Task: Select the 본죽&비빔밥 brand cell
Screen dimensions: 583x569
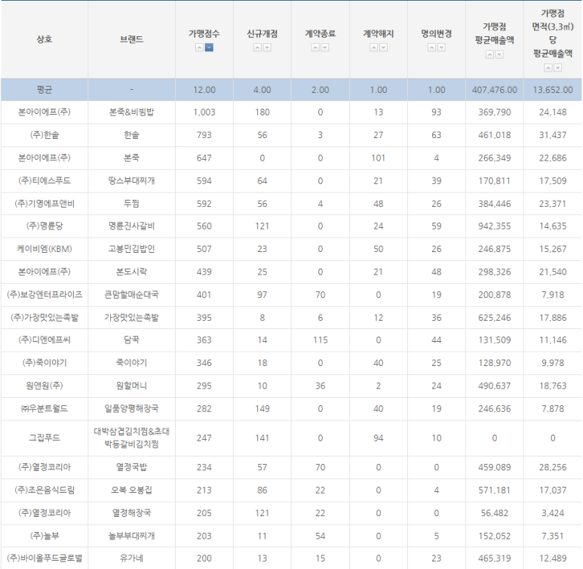Action: click(x=132, y=112)
